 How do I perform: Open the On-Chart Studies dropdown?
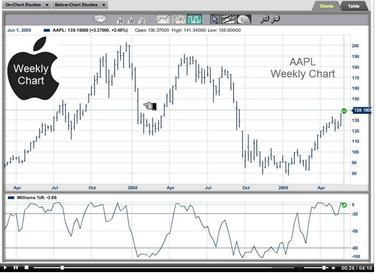click(27, 5)
